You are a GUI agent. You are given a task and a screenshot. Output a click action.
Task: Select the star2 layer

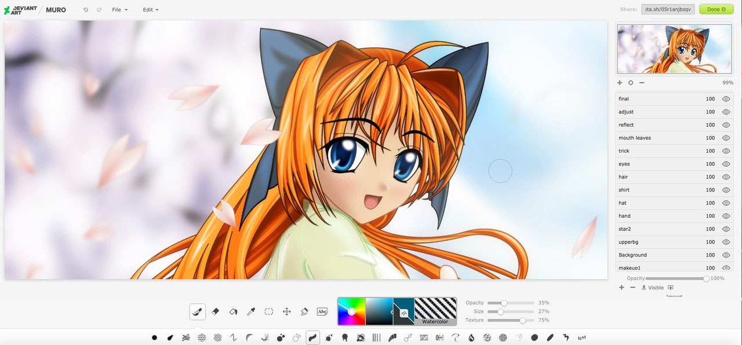tap(649, 229)
